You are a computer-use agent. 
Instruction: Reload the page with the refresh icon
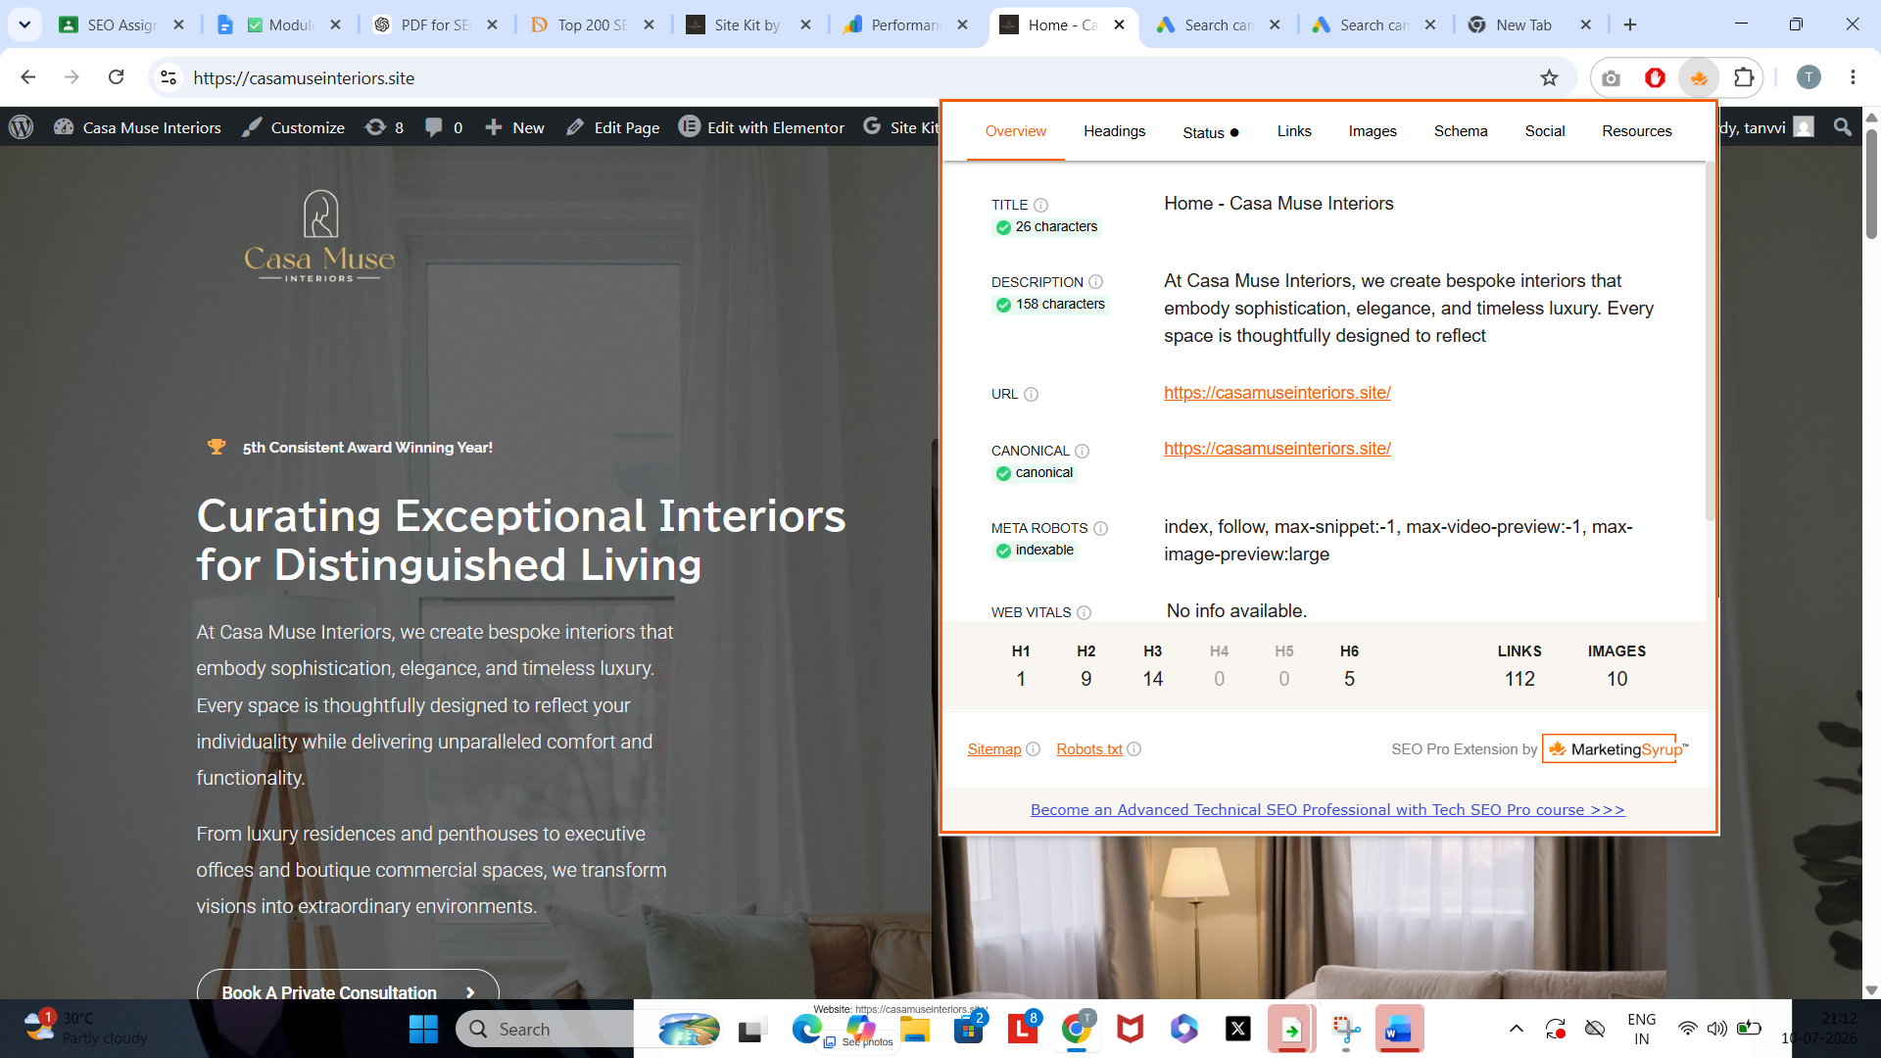point(116,77)
